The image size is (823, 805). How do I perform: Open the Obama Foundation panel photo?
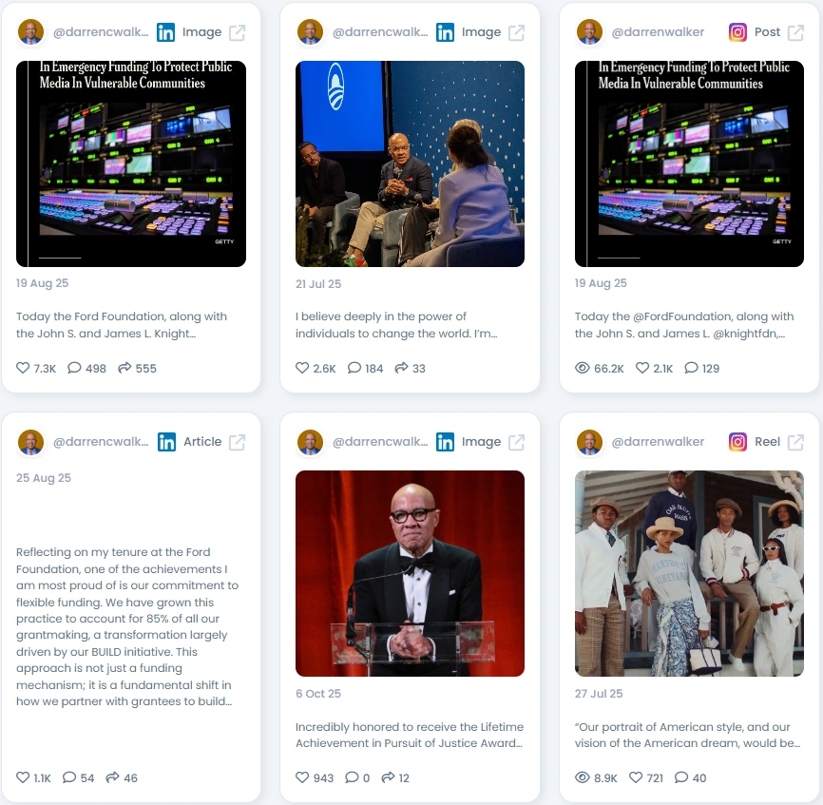(410, 163)
